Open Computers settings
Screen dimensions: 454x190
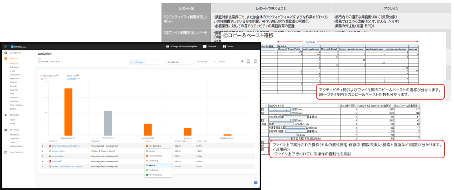pyautogui.click(x=14, y=139)
